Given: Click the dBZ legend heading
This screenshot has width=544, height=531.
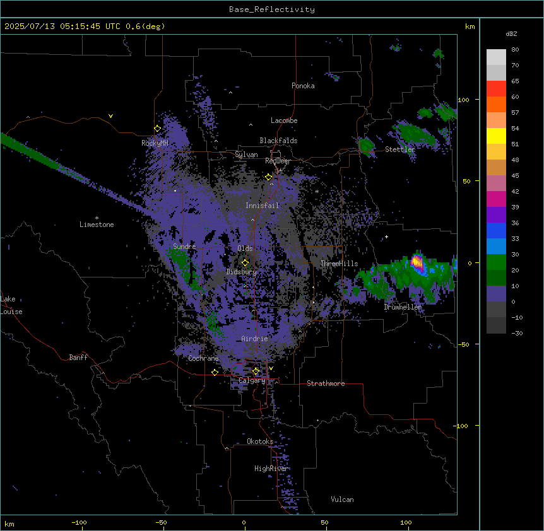Looking at the screenshot, I should pos(511,33).
